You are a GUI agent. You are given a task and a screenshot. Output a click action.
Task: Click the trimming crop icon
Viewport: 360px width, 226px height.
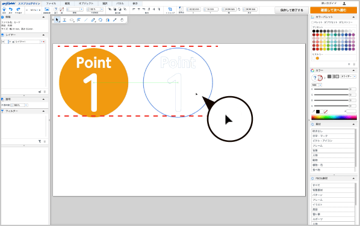tap(170, 9)
